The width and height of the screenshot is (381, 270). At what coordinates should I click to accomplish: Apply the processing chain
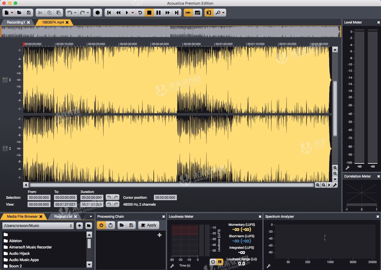pyautogui.click(x=149, y=225)
